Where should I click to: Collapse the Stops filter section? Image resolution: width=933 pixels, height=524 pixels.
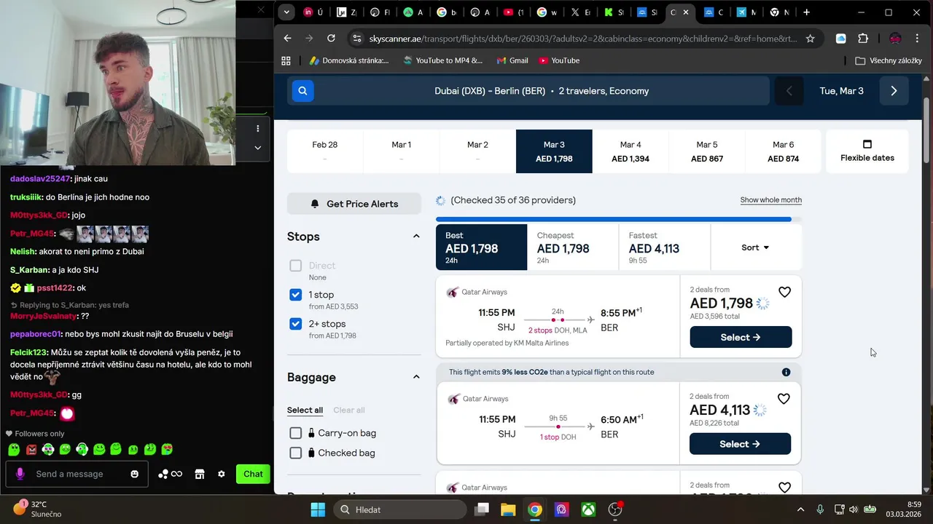(416, 237)
